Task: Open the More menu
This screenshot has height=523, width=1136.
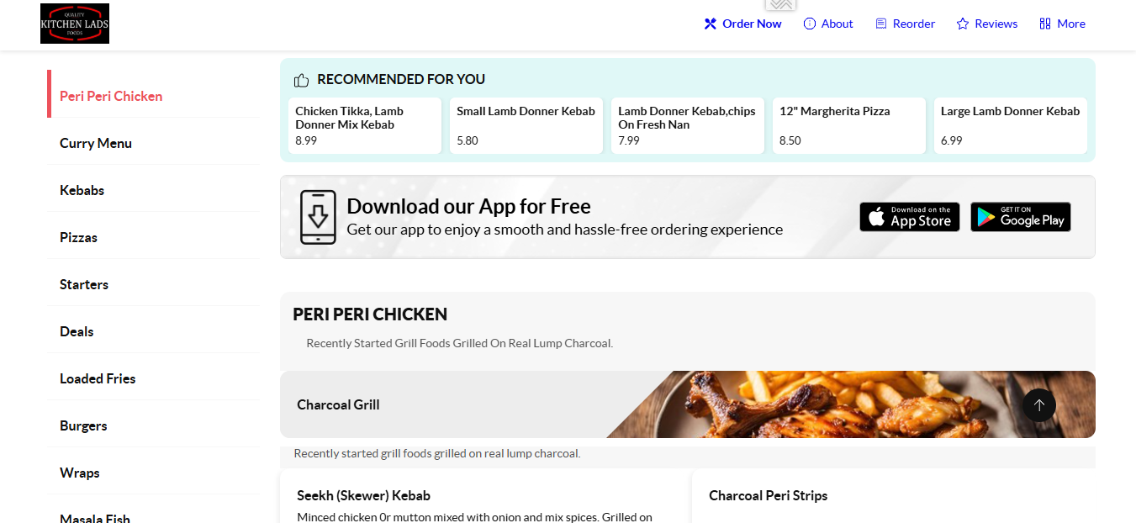Action: pos(1063,24)
